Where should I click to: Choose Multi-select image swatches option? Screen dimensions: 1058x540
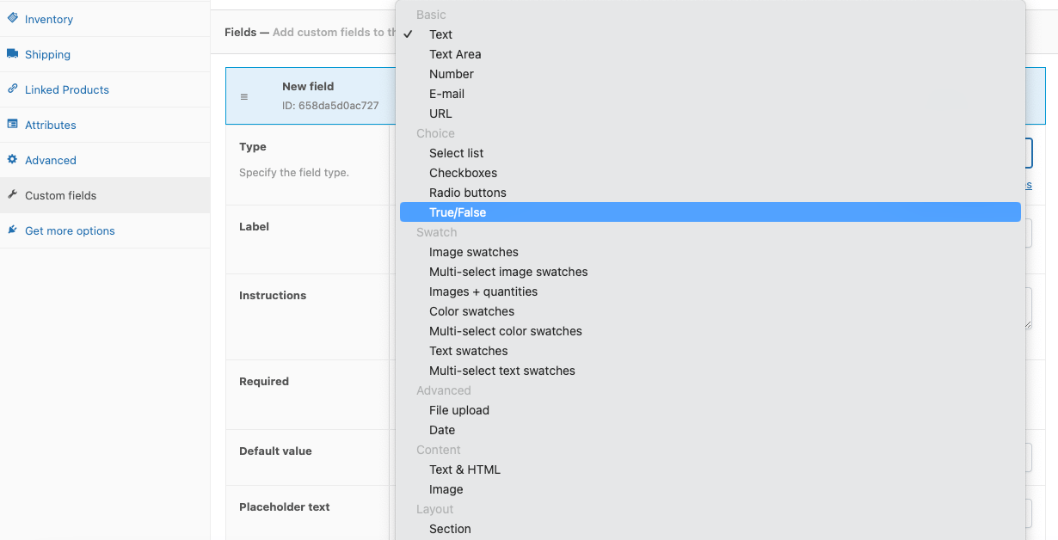pyautogui.click(x=710, y=272)
